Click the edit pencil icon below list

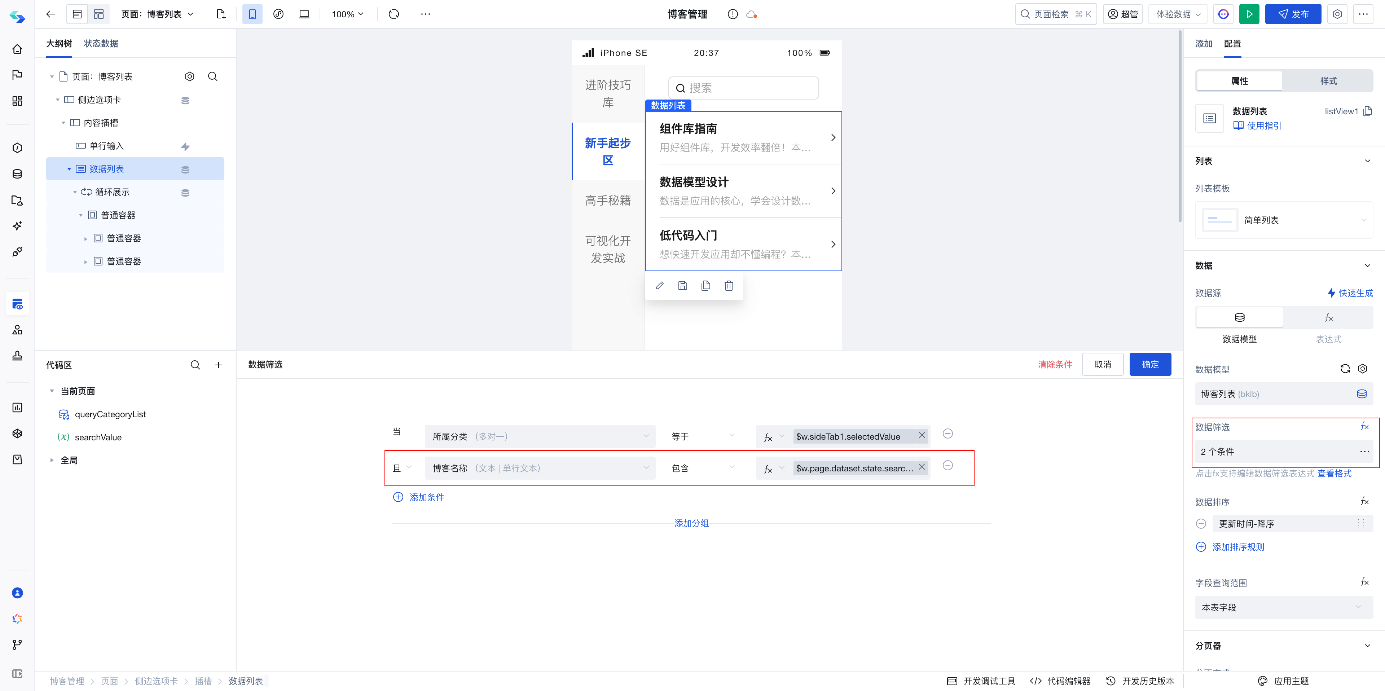click(660, 286)
